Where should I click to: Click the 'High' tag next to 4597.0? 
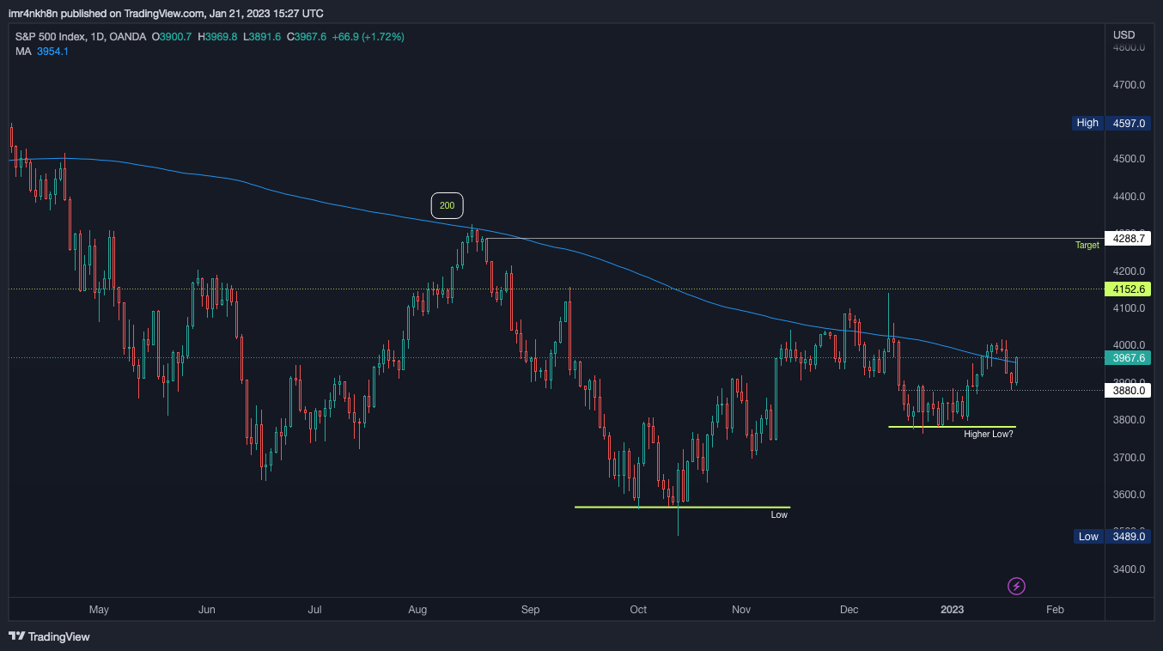tap(1087, 123)
